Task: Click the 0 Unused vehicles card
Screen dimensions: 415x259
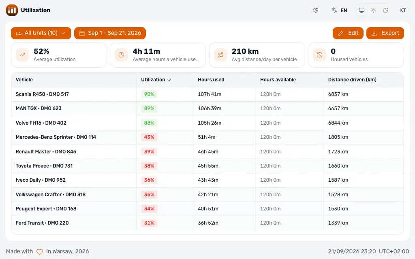Action: pos(356,55)
